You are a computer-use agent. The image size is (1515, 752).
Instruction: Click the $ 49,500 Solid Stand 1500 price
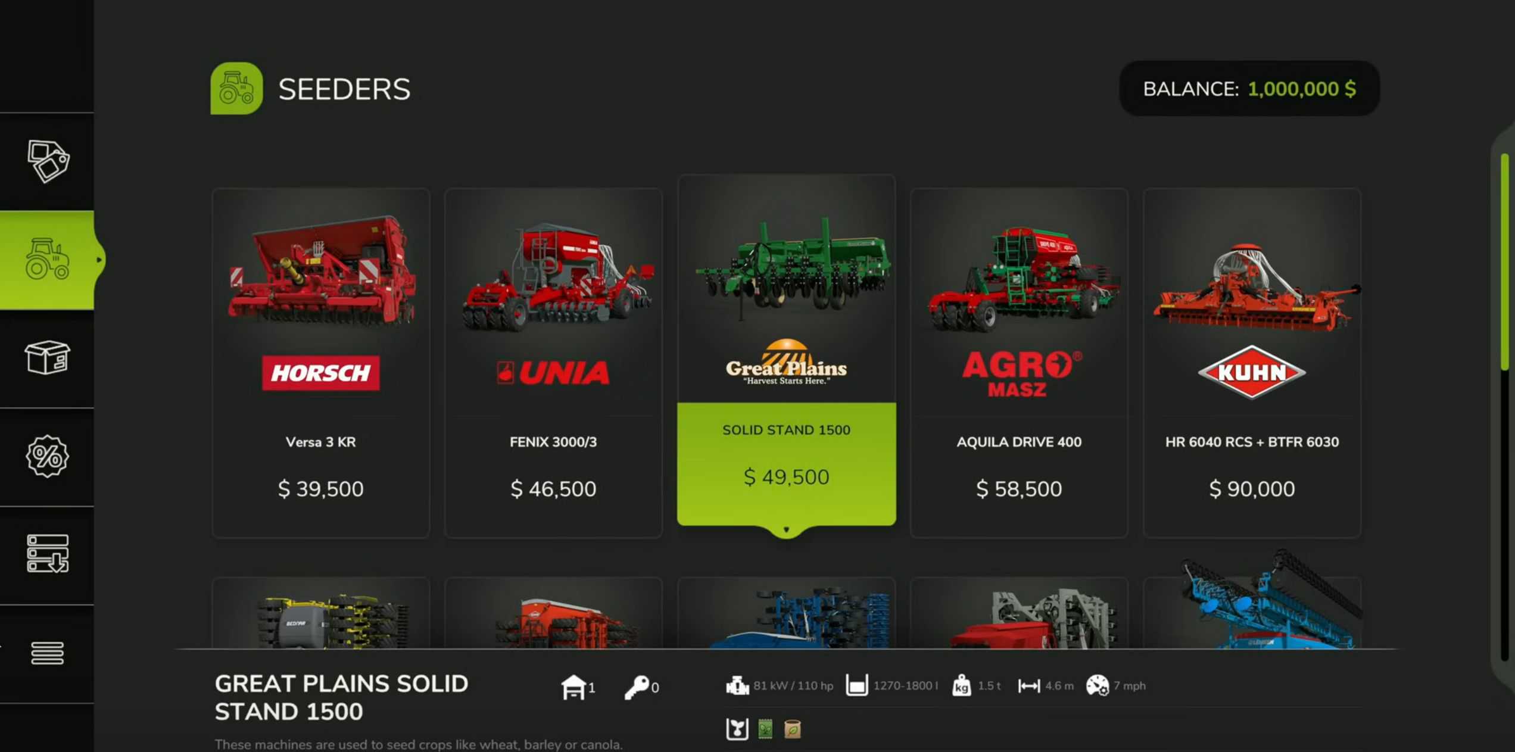786,477
